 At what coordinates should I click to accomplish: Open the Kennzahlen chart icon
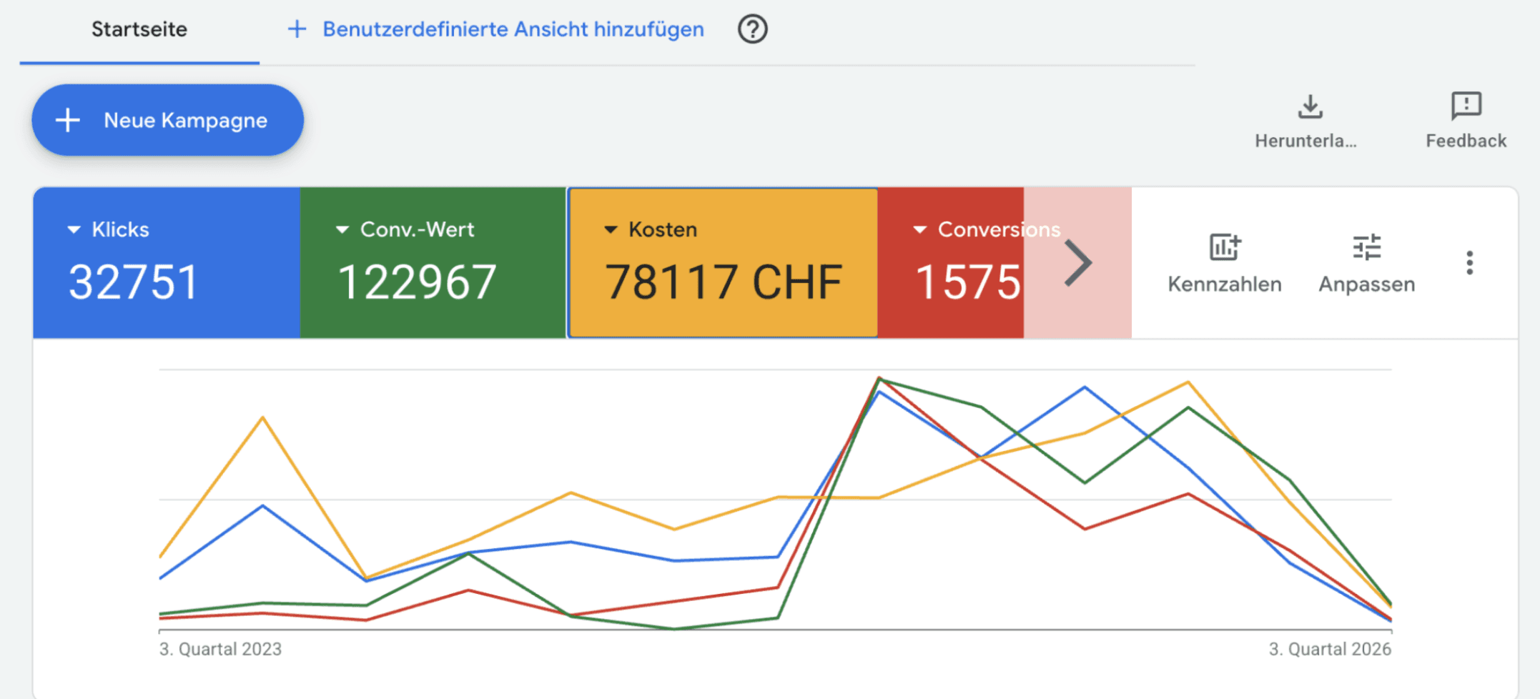point(1225,247)
